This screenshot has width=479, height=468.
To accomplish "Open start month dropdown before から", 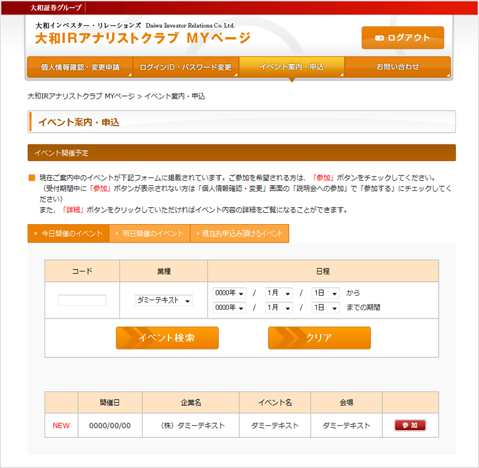I will tap(278, 293).
